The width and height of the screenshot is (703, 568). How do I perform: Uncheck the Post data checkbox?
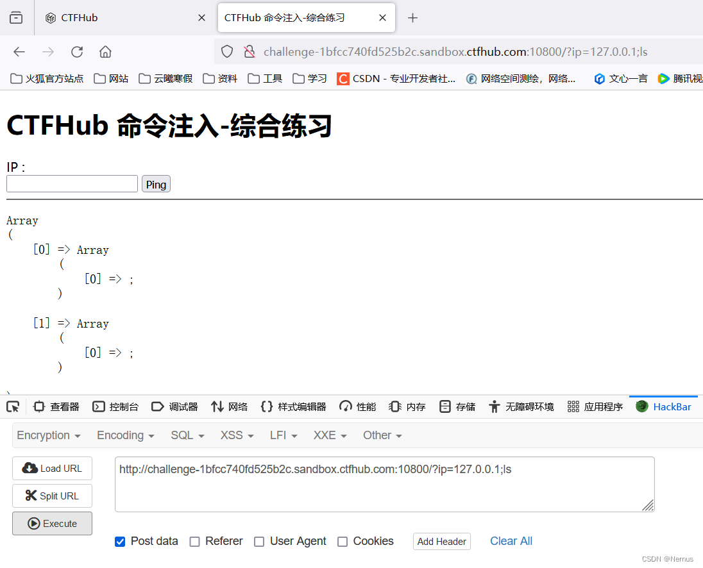coord(120,542)
